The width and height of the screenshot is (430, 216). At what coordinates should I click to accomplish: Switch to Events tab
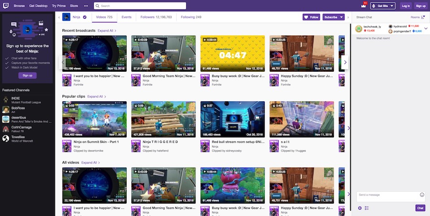(127, 17)
